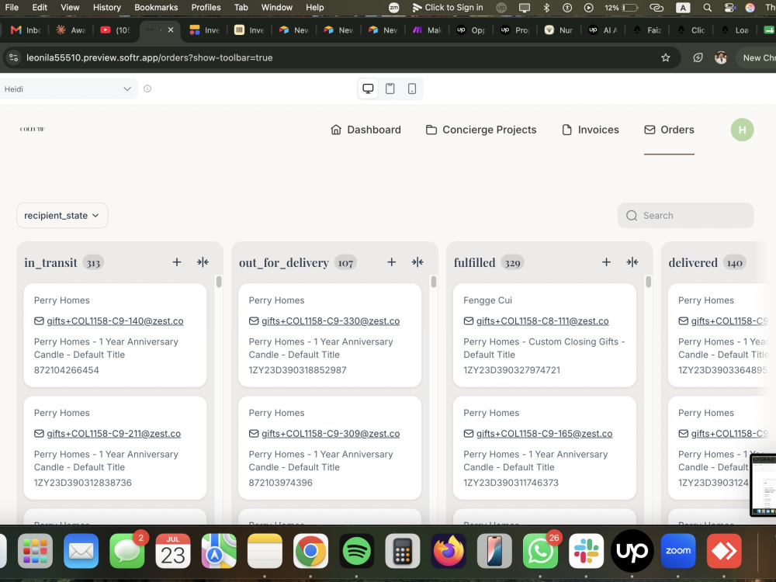
Task: Open Firefox from the dock
Action: [x=449, y=551]
